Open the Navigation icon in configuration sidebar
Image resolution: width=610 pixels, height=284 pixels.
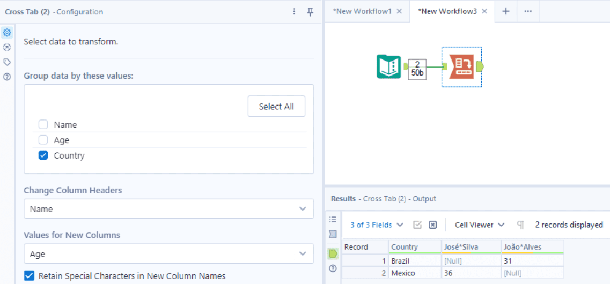(7, 47)
